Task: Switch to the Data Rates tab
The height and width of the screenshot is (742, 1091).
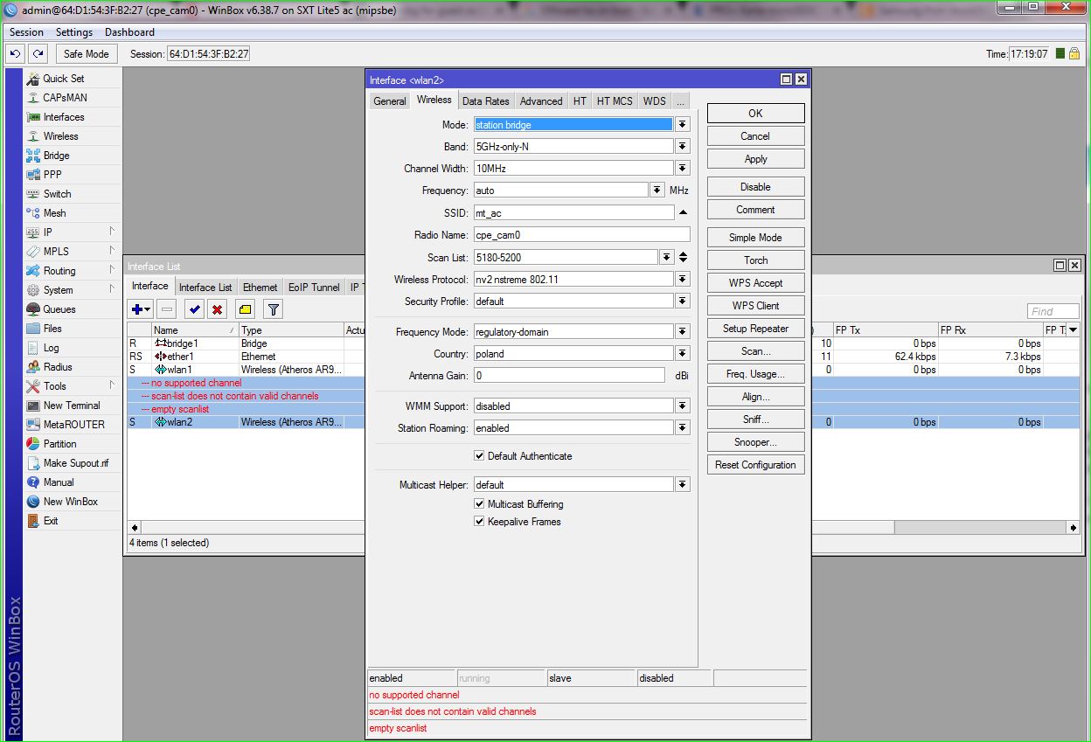Action: coord(485,101)
